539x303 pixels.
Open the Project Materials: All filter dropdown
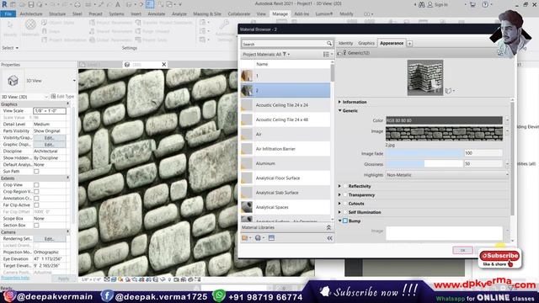point(266,54)
